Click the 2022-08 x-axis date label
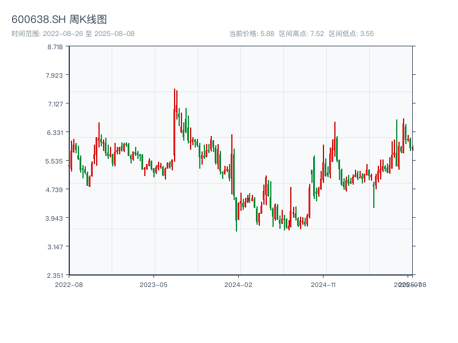 (x=69, y=284)
